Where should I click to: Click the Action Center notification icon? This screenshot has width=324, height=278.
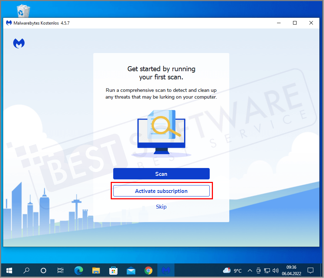coord(310,271)
